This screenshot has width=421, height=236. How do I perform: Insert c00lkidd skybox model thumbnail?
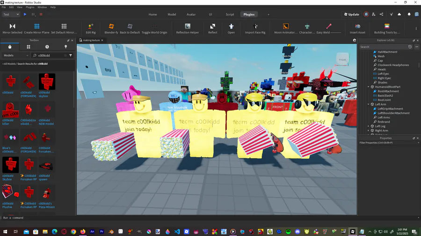(47, 82)
